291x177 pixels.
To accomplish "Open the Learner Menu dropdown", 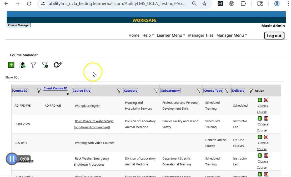I will click(171, 35).
